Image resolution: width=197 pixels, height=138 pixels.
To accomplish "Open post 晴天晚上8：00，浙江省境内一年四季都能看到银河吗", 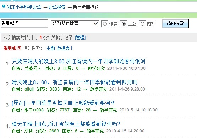I will [75, 82].
